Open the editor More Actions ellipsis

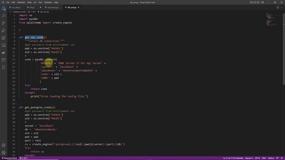(282, 8)
